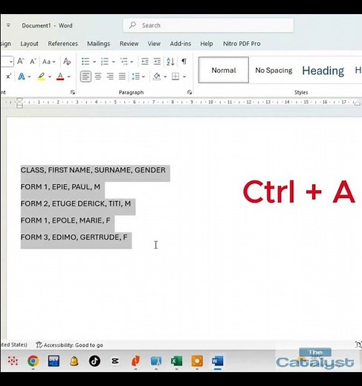Switch to the Mailings tab
Viewport: 362px width, 386px height.
[x=99, y=44]
